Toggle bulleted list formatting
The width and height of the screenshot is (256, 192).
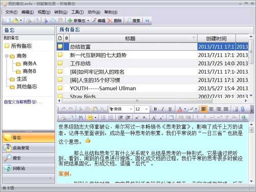(x=103, y=118)
